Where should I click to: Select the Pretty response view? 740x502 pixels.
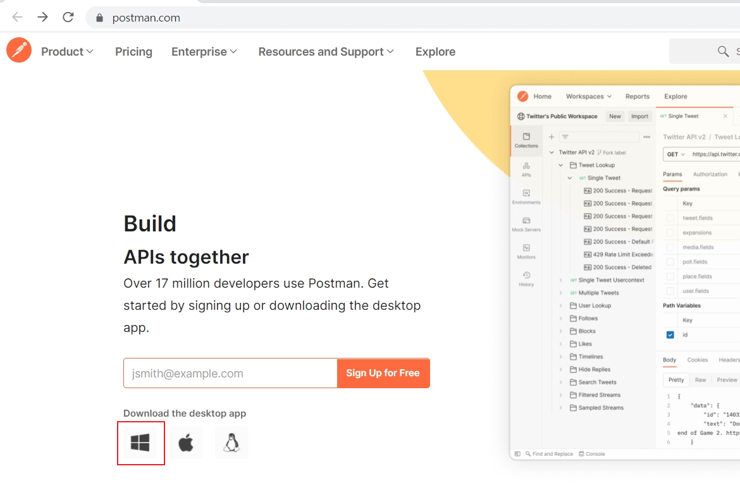point(676,380)
